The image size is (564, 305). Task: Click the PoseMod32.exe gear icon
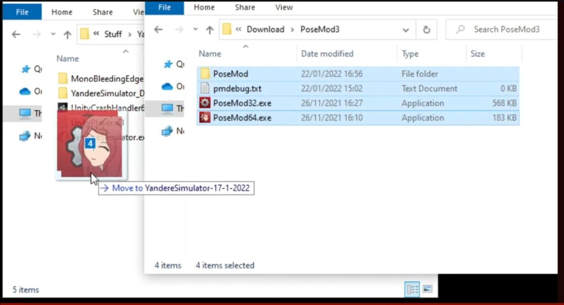205,103
